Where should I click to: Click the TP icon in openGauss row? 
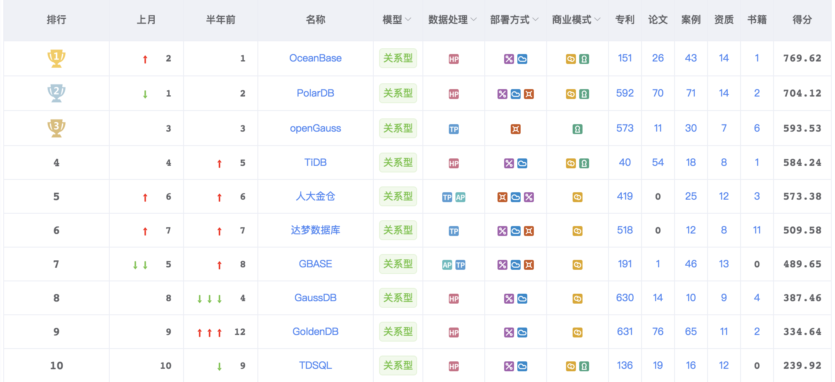[454, 129]
